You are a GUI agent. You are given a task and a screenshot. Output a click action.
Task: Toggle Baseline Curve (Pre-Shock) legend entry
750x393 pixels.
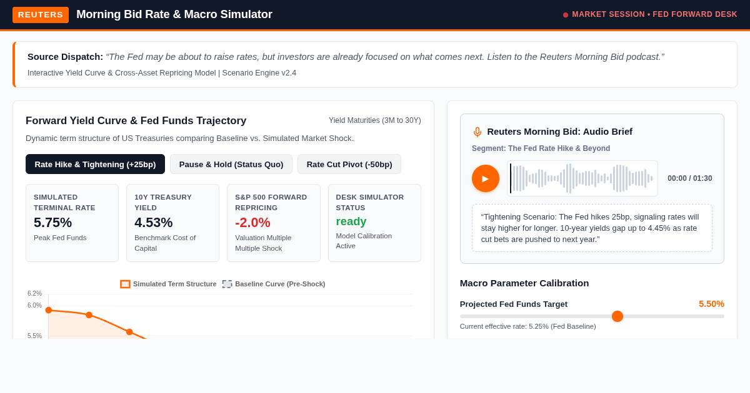click(x=274, y=284)
